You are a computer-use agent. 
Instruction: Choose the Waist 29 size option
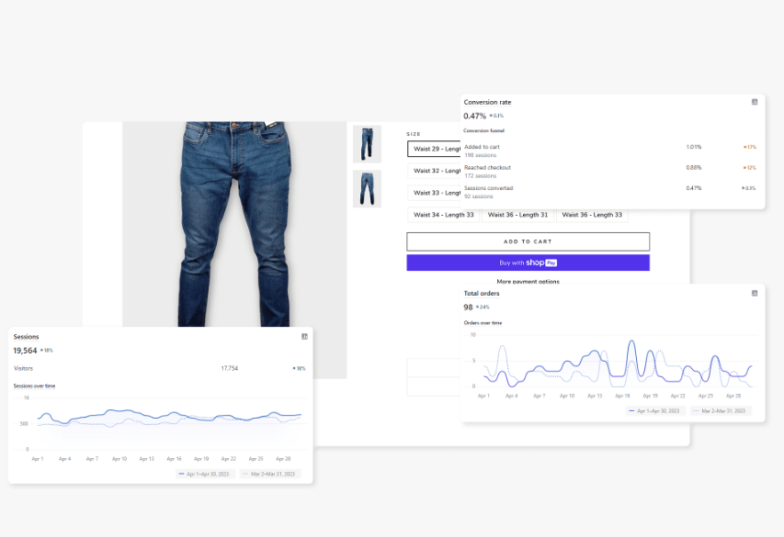tap(435, 149)
